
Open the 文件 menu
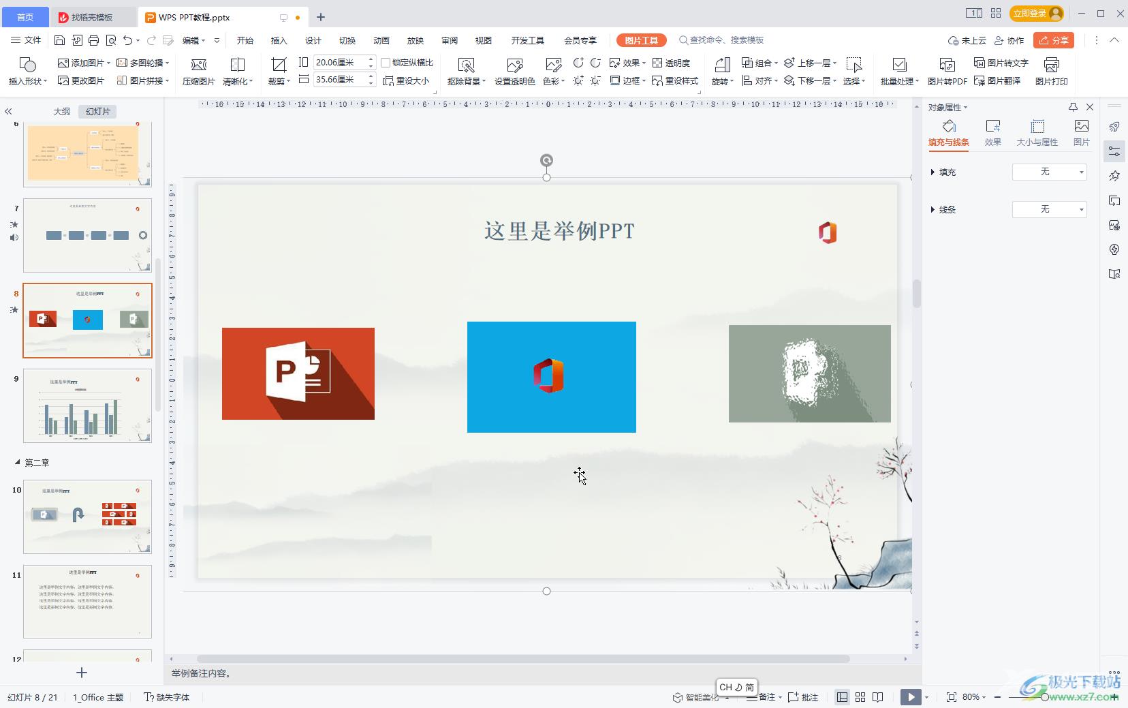tap(26, 40)
